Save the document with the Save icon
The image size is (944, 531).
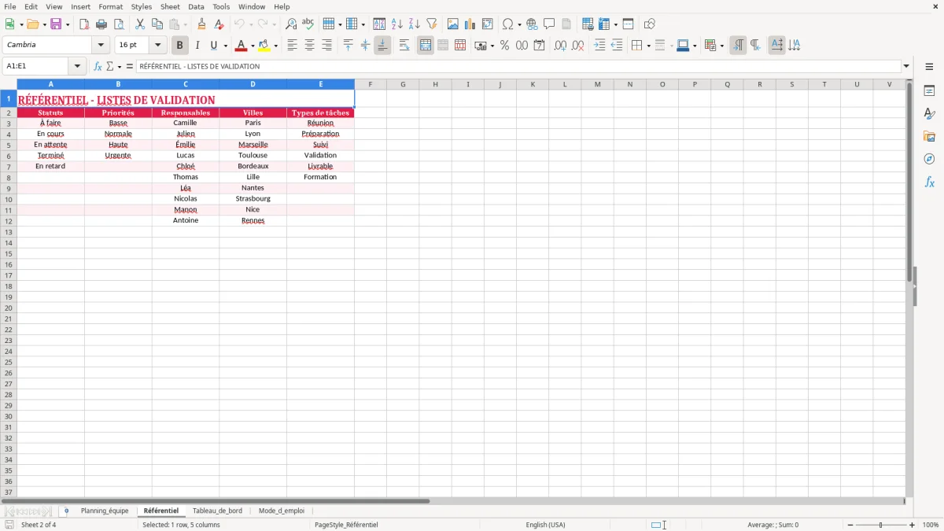tap(56, 24)
